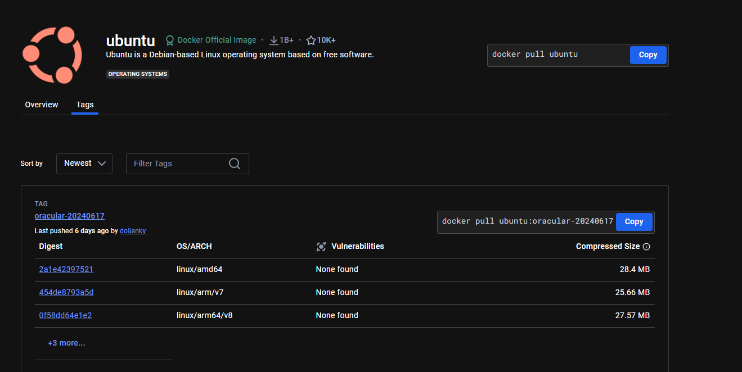Click the linux/arm/v7 cell
Viewport: 742px width, 372px height.
coord(200,292)
